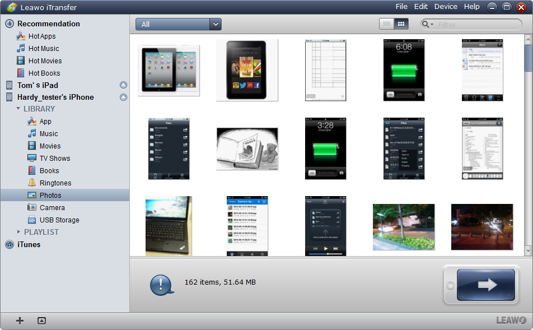Select the book and teddy bear sketch
Screen dimensions: 533x330
pos(247,148)
